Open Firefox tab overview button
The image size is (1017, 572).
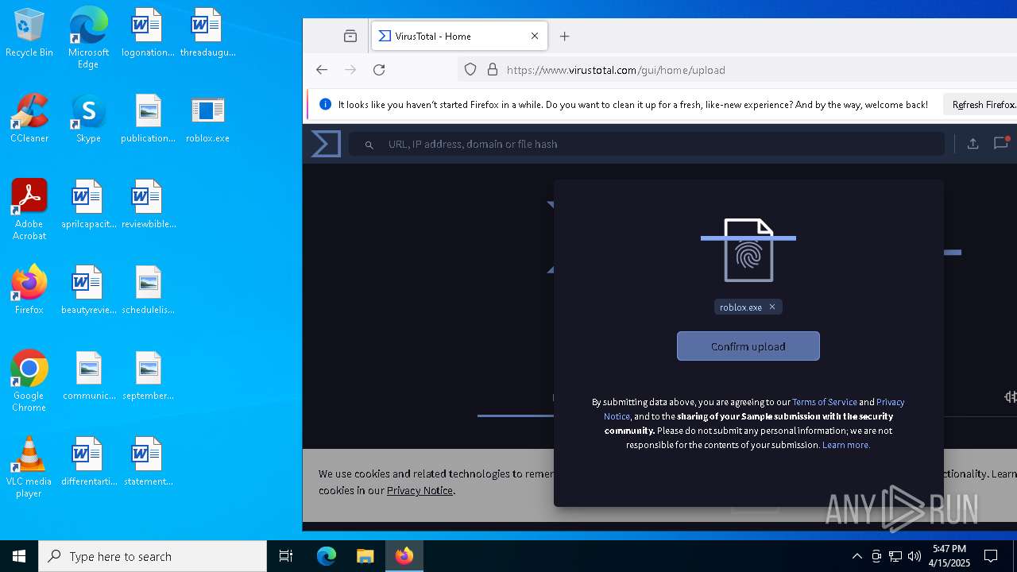tap(350, 36)
